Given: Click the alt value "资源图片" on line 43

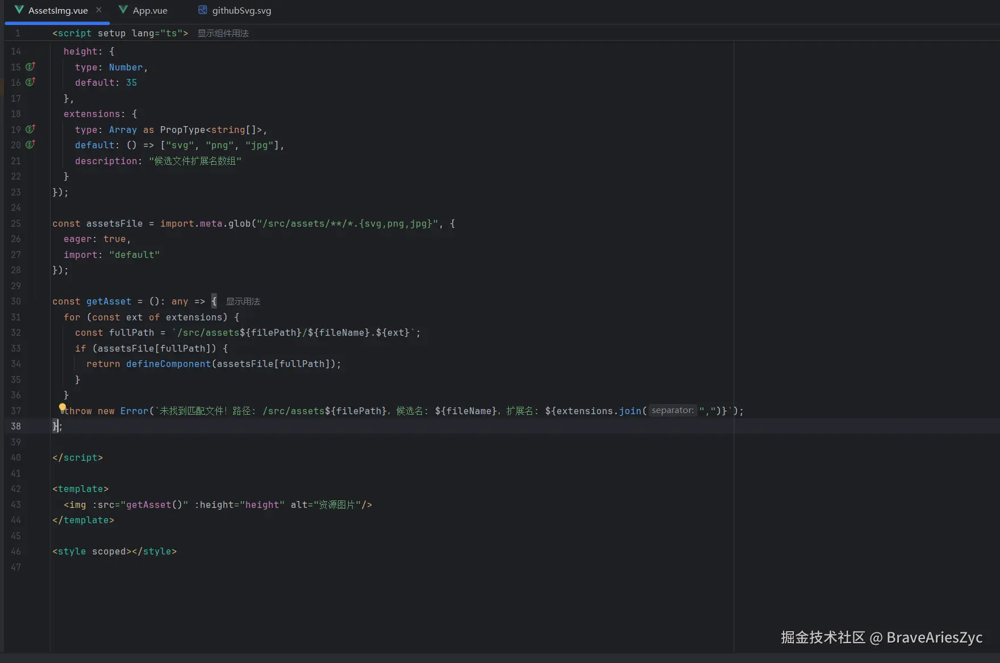Looking at the screenshot, I should (337, 505).
